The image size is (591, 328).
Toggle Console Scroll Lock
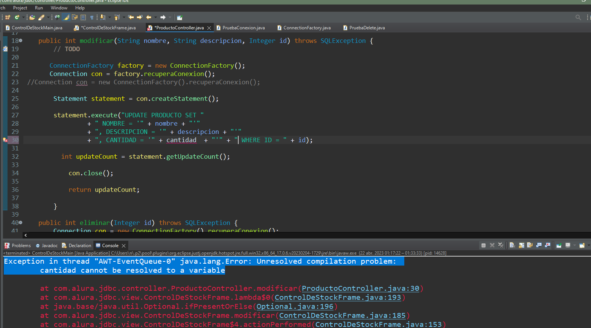pyautogui.click(x=521, y=245)
